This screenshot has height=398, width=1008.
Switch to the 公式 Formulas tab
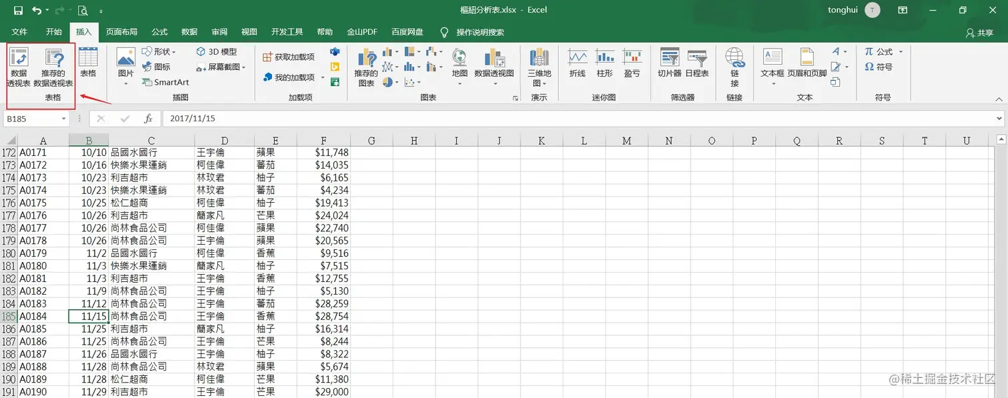tap(159, 32)
